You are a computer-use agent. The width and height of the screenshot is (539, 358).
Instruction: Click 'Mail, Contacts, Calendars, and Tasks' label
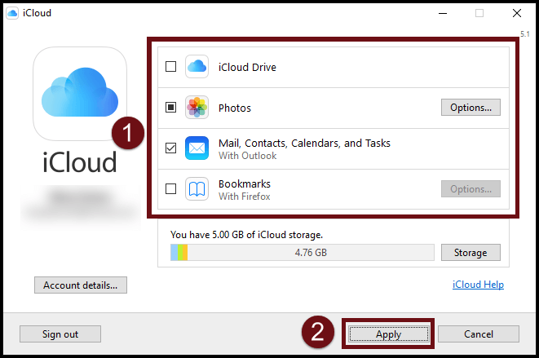[304, 143]
